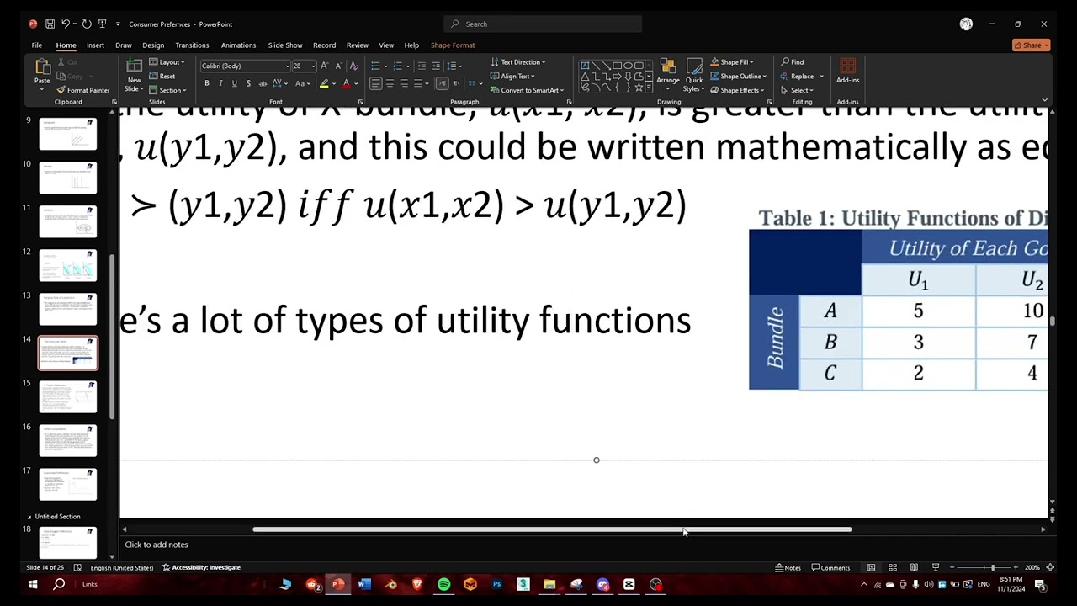Screen dimensions: 1077x606
Task: Open the Replace dialog
Action: [798, 76]
